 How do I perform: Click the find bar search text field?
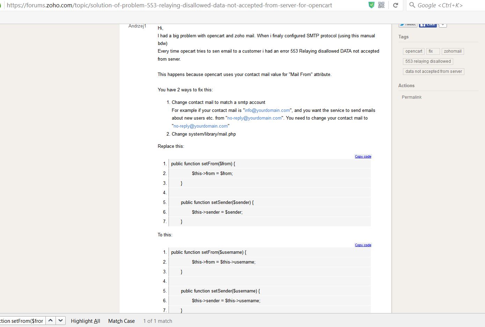coord(22,321)
